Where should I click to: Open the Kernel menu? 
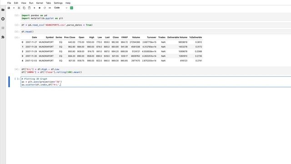click(x=40, y=3)
